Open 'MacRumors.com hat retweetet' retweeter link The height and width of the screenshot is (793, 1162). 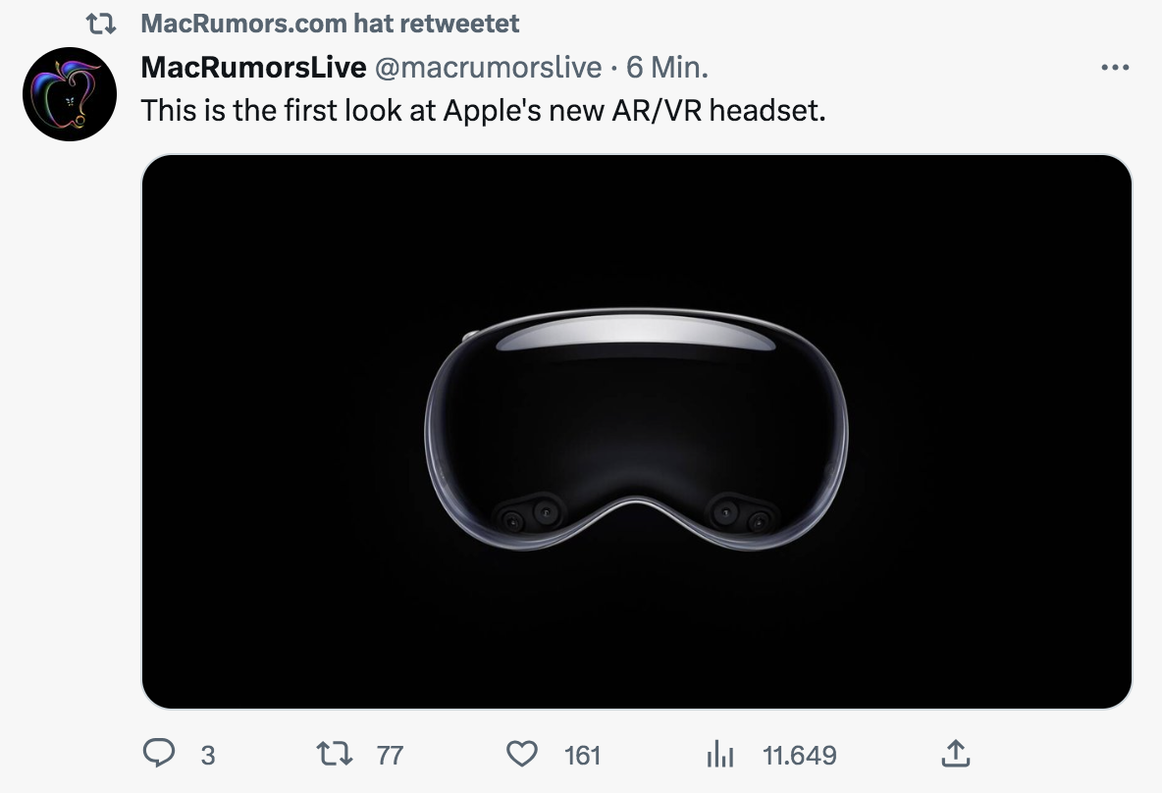330,22
